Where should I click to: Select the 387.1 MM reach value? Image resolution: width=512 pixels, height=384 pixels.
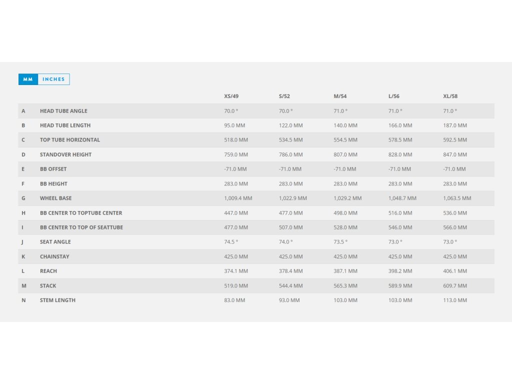pos(345,271)
